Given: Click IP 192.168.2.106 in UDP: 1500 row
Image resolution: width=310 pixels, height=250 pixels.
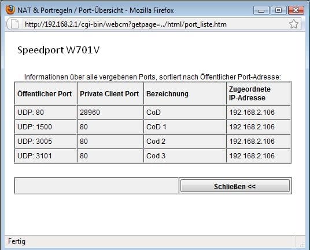Looking at the screenshot, I should 259,126.
